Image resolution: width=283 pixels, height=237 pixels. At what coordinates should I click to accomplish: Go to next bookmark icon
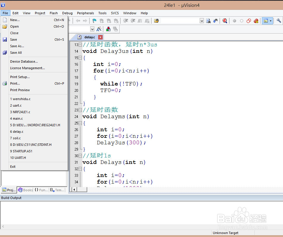coord(109,21)
